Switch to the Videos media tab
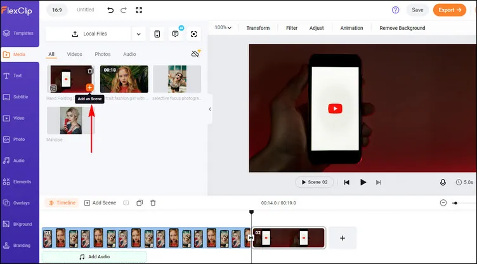The height and width of the screenshot is (264, 477). [x=75, y=54]
